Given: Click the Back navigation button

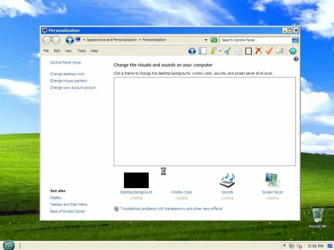Looking at the screenshot, I should click(47, 40).
